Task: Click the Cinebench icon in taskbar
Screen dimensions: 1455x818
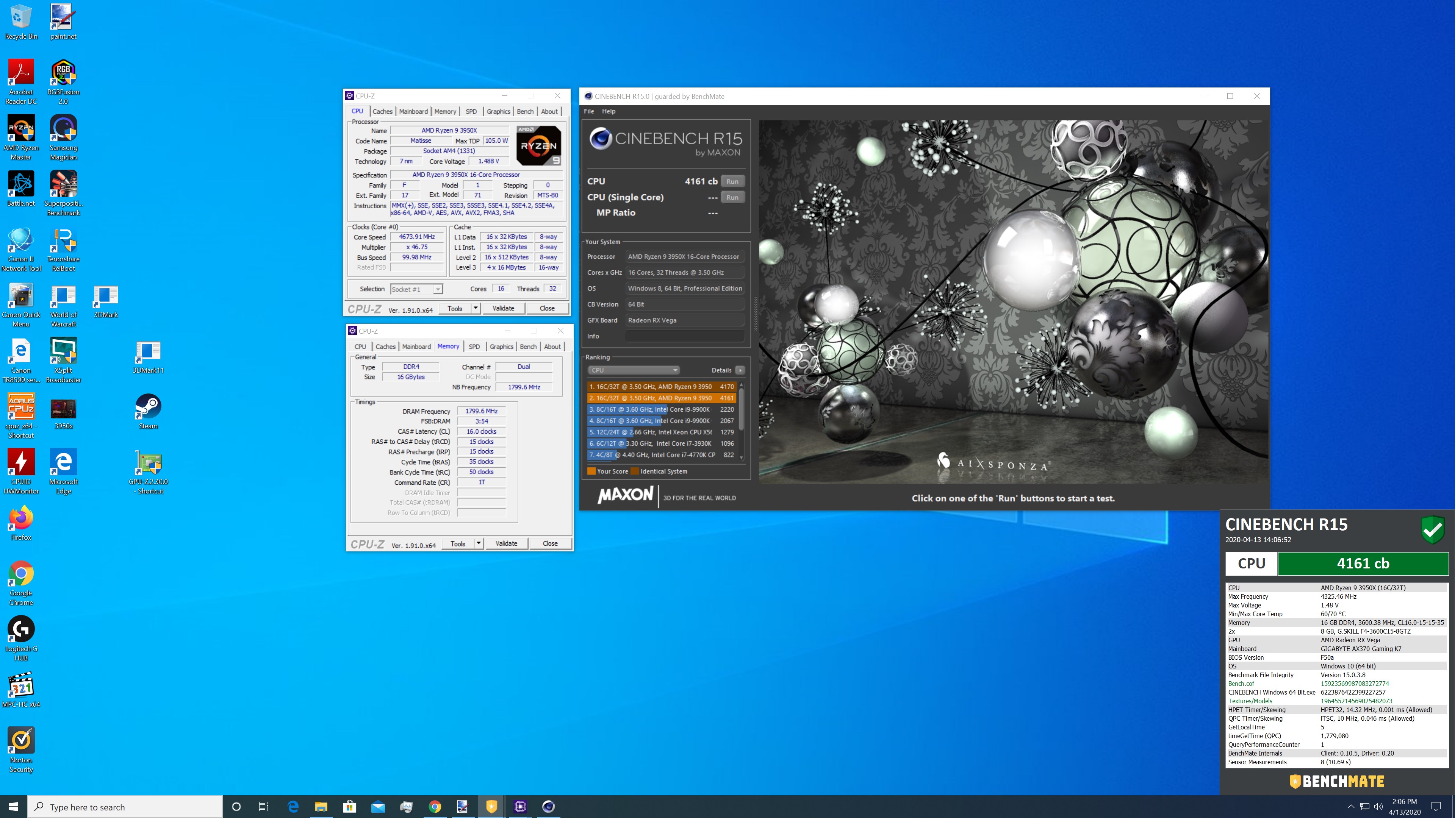Action: click(x=548, y=806)
